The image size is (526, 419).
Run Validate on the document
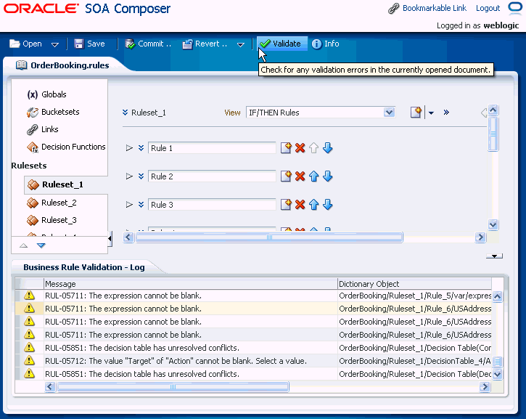[281, 44]
